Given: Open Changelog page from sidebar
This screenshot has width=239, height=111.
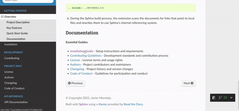Looking at the screenshot, I should [x=10, y=83].
